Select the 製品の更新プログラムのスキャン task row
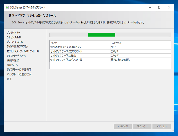 (110, 47)
